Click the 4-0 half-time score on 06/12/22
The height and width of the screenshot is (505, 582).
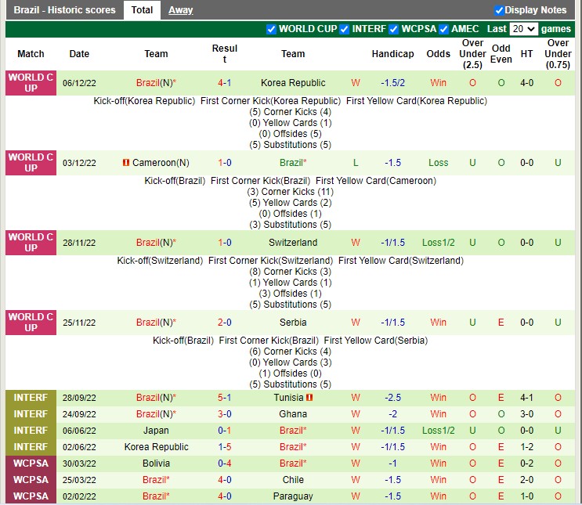click(526, 83)
